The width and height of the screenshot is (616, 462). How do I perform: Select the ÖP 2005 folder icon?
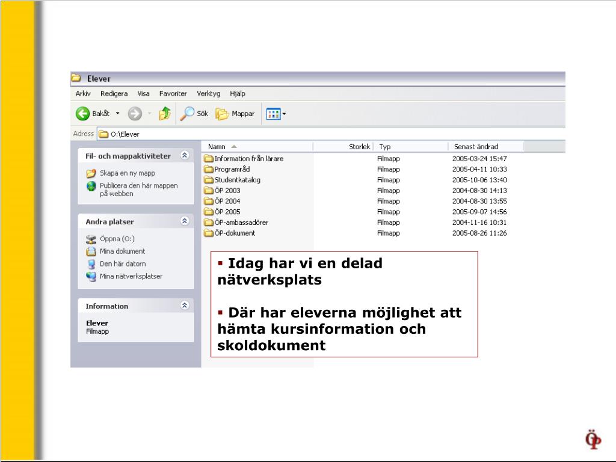pyautogui.click(x=209, y=212)
